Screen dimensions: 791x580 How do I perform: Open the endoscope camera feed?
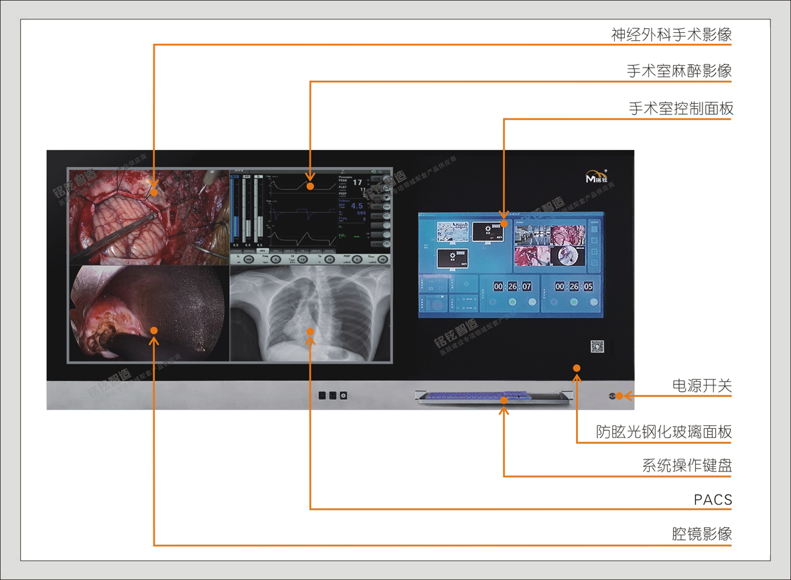(x=148, y=313)
